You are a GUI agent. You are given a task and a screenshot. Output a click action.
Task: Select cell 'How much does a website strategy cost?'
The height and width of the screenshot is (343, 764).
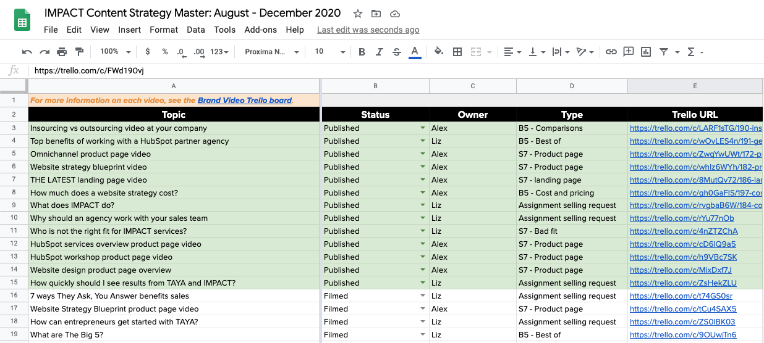tap(174, 192)
